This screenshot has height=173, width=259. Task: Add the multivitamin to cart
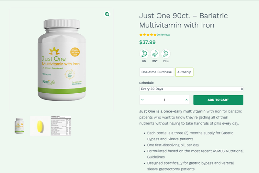(x=218, y=100)
